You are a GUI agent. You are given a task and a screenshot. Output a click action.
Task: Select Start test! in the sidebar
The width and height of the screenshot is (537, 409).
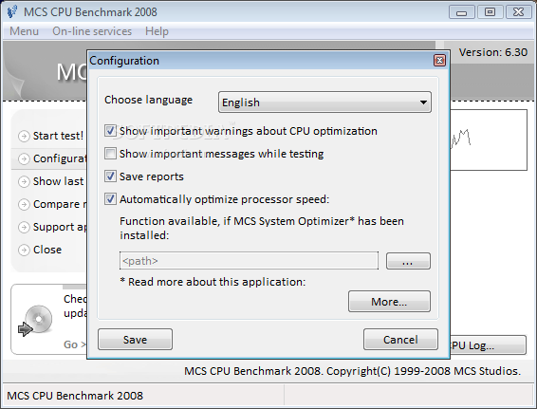point(58,136)
